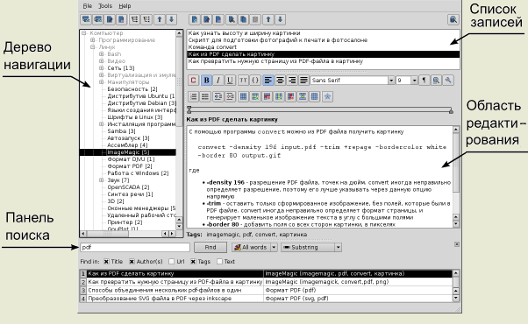The image size is (528, 324).
Task: Select search result Преобразование SVG файла в PDF
Action: pyautogui.click(x=160, y=298)
